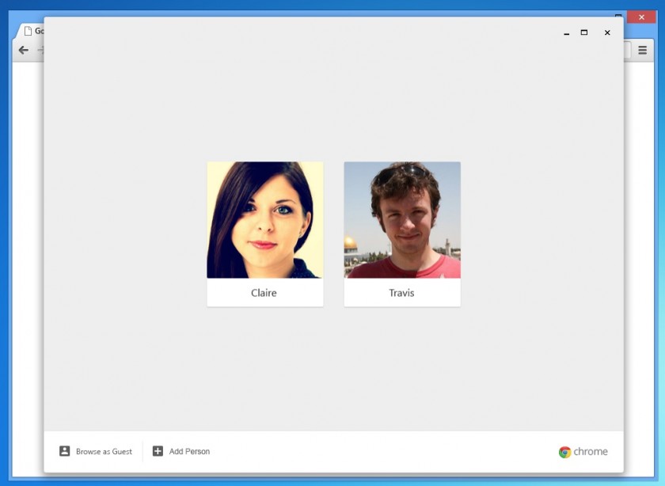Click the Travis name label
Image resolution: width=665 pixels, height=486 pixels.
tap(402, 293)
